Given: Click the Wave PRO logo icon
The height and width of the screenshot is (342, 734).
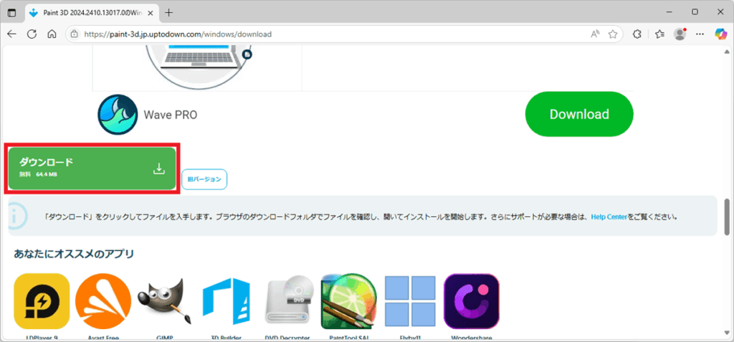Looking at the screenshot, I should point(118,115).
